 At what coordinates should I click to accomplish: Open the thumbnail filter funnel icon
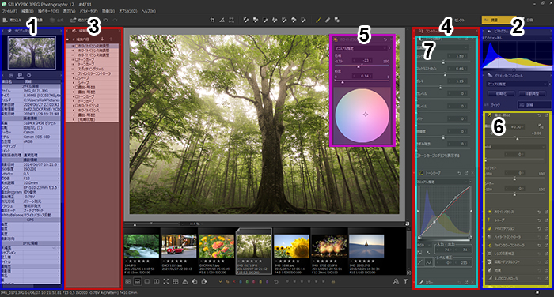pos(405,281)
